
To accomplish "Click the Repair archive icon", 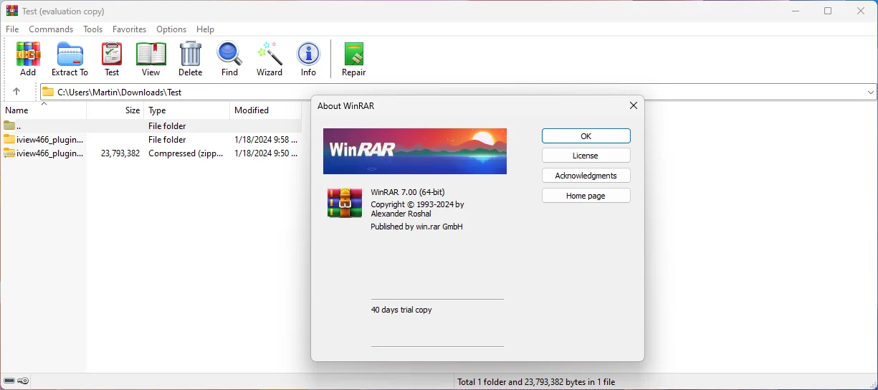I will pyautogui.click(x=353, y=59).
